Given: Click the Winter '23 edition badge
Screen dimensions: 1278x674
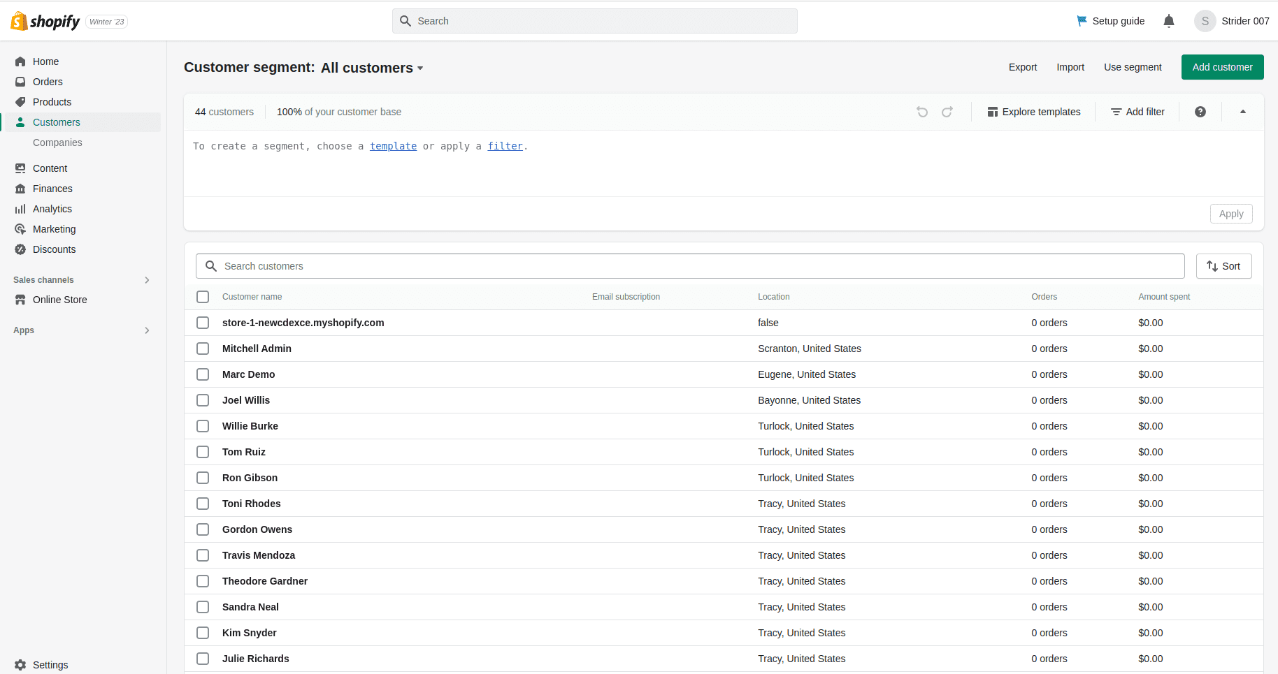Looking at the screenshot, I should pos(107,22).
